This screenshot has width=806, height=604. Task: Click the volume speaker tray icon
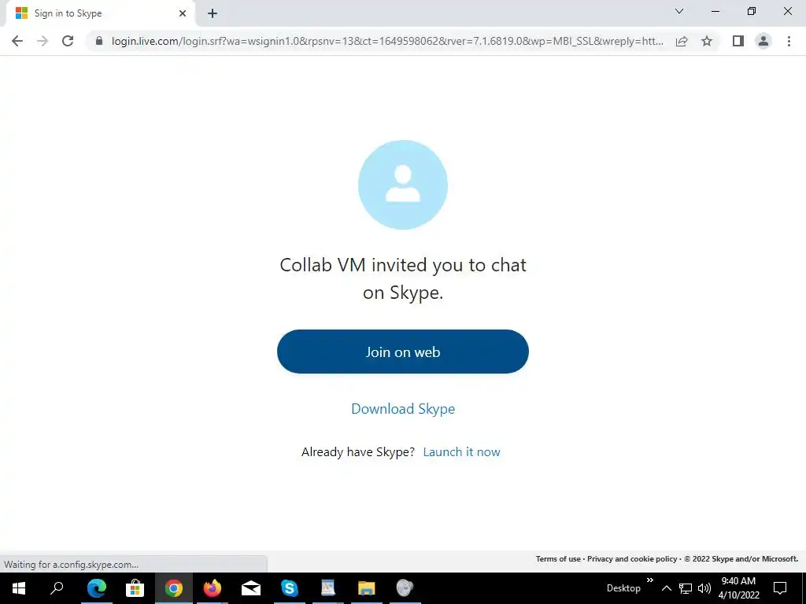[704, 588]
